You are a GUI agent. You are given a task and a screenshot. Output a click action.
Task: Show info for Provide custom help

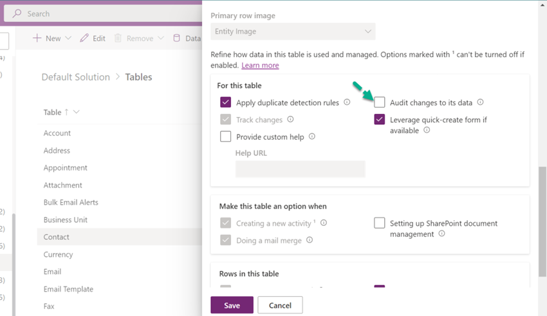pos(312,136)
